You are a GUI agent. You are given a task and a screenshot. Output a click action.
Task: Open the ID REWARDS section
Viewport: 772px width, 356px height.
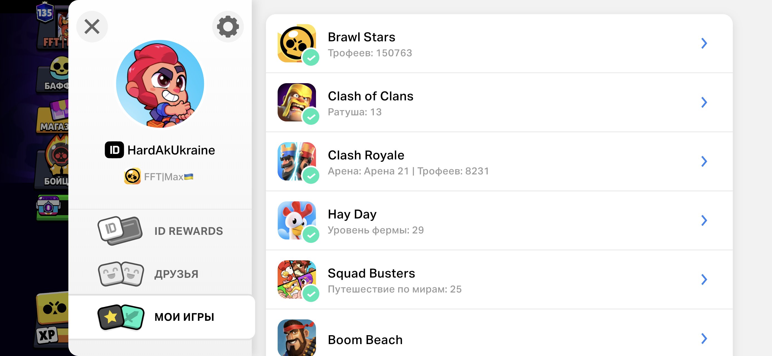pyautogui.click(x=161, y=231)
